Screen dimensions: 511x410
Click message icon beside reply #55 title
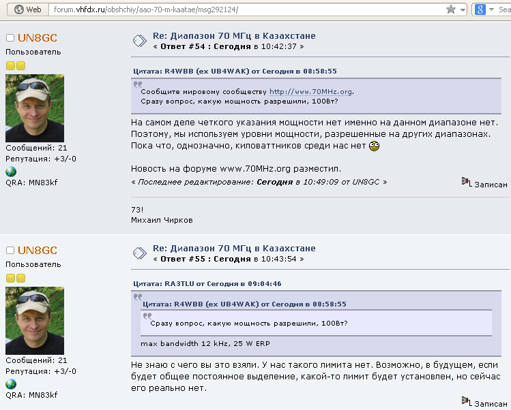pyautogui.click(x=139, y=253)
